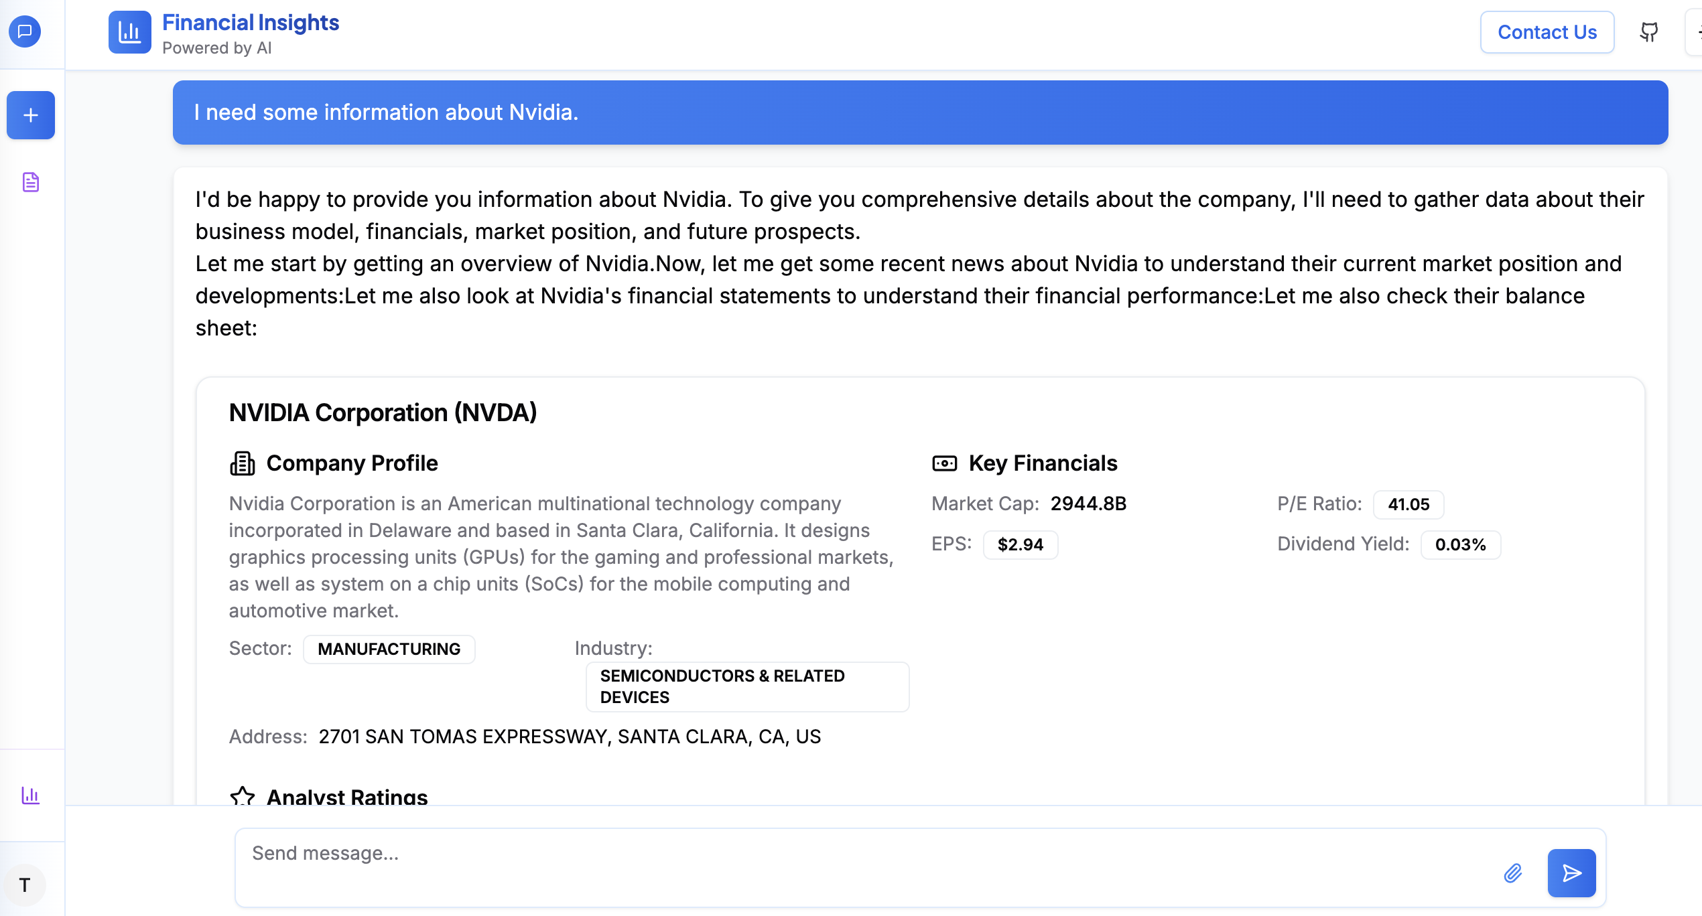Click the user avatar labeled T
Image resolution: width=1702 pixels, height=916 pixels.
[25, 885]
